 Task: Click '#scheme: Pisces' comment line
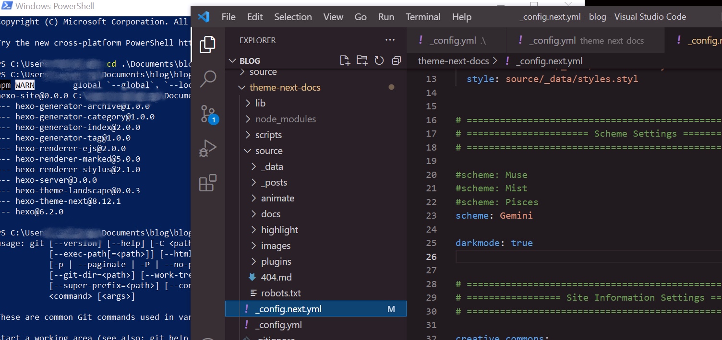497,202
